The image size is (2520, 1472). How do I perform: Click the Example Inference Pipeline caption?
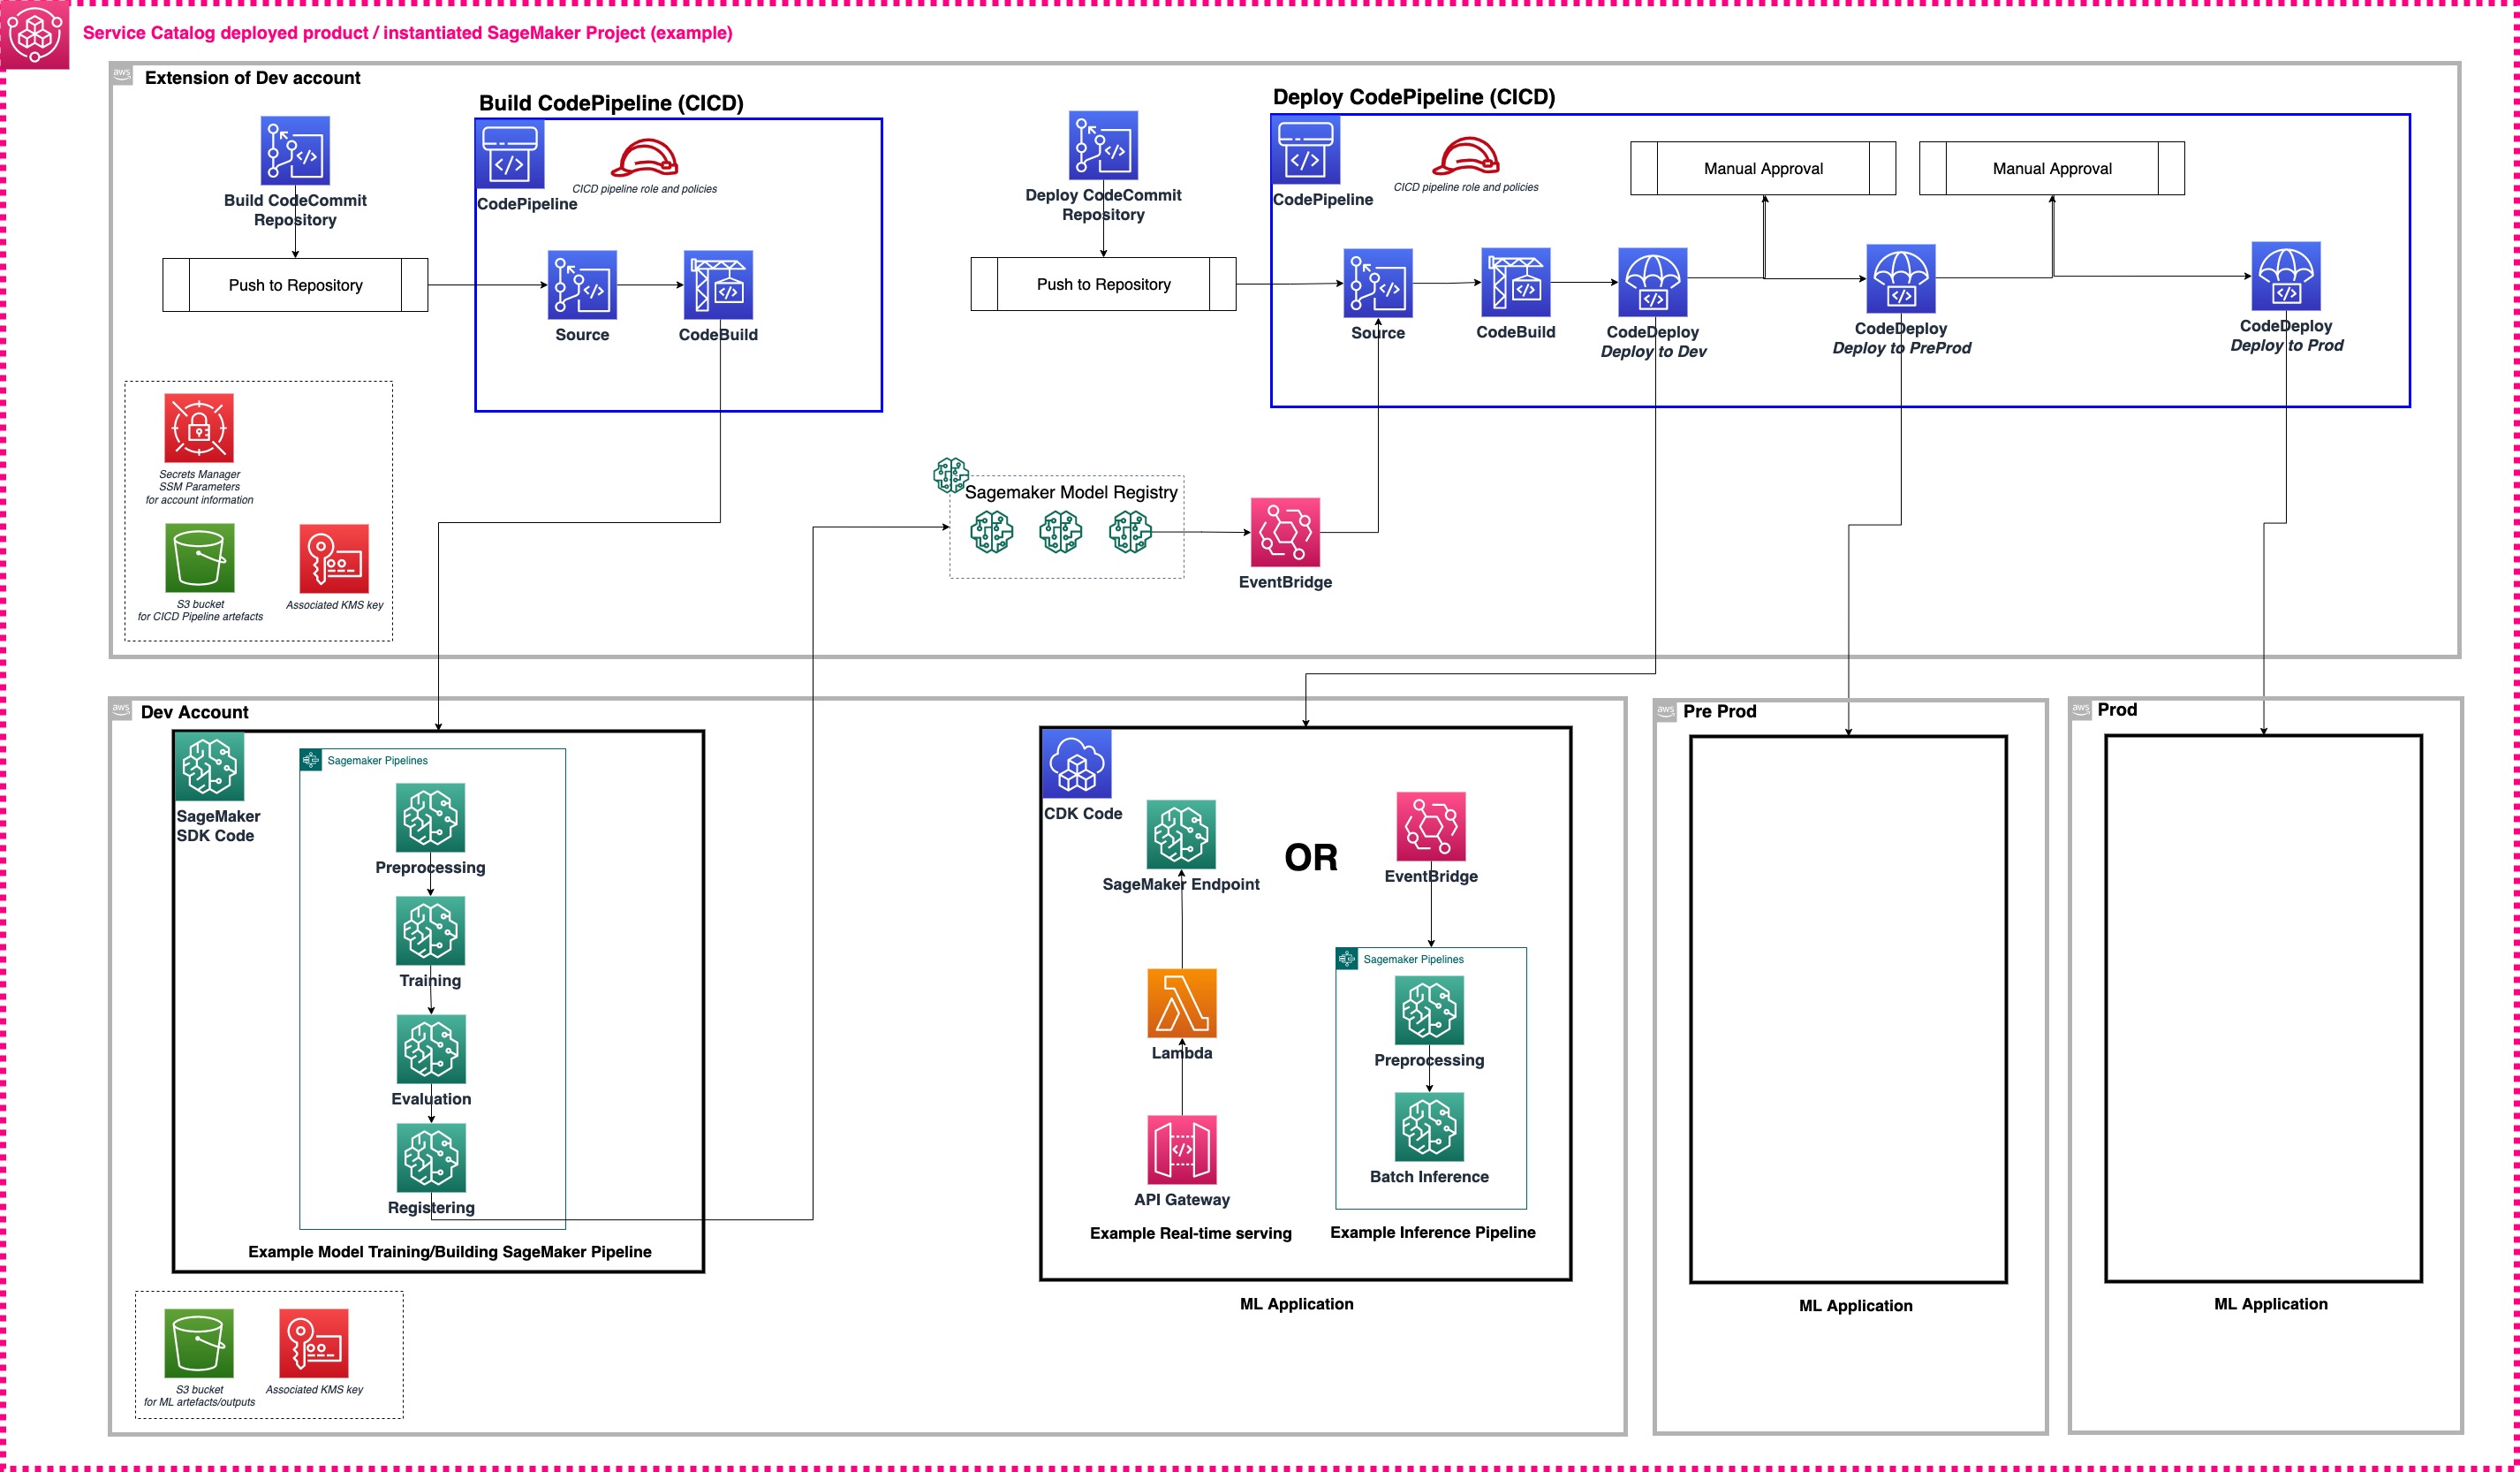click(1432, 1232)
